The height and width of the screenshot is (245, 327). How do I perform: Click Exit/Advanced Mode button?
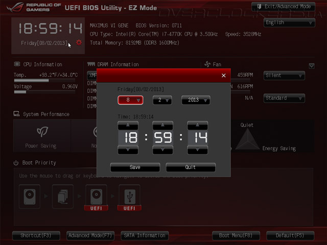pos(284,7)
